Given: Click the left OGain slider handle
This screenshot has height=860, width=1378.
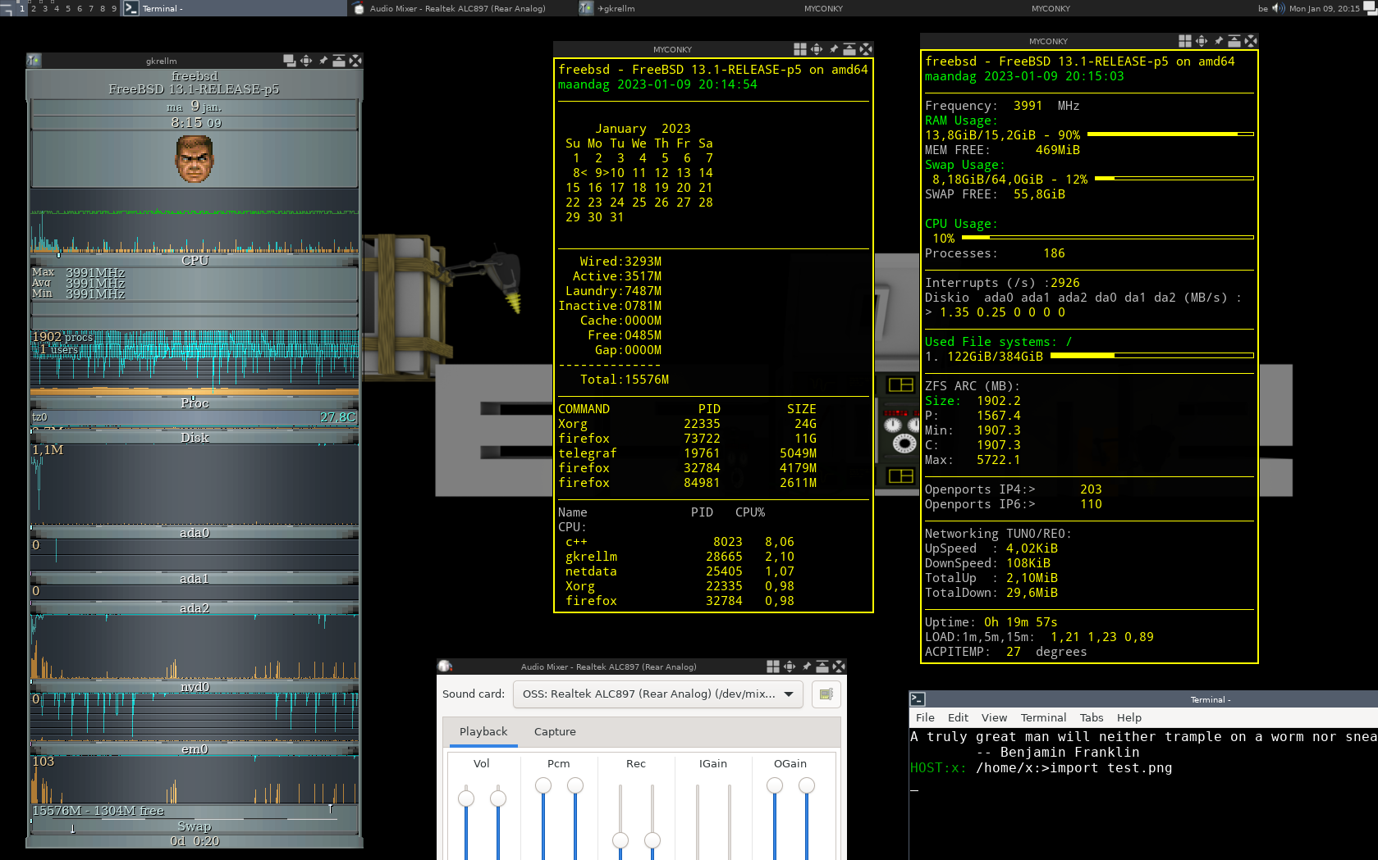Looking at the screenshot, I should tap(775, 785).
